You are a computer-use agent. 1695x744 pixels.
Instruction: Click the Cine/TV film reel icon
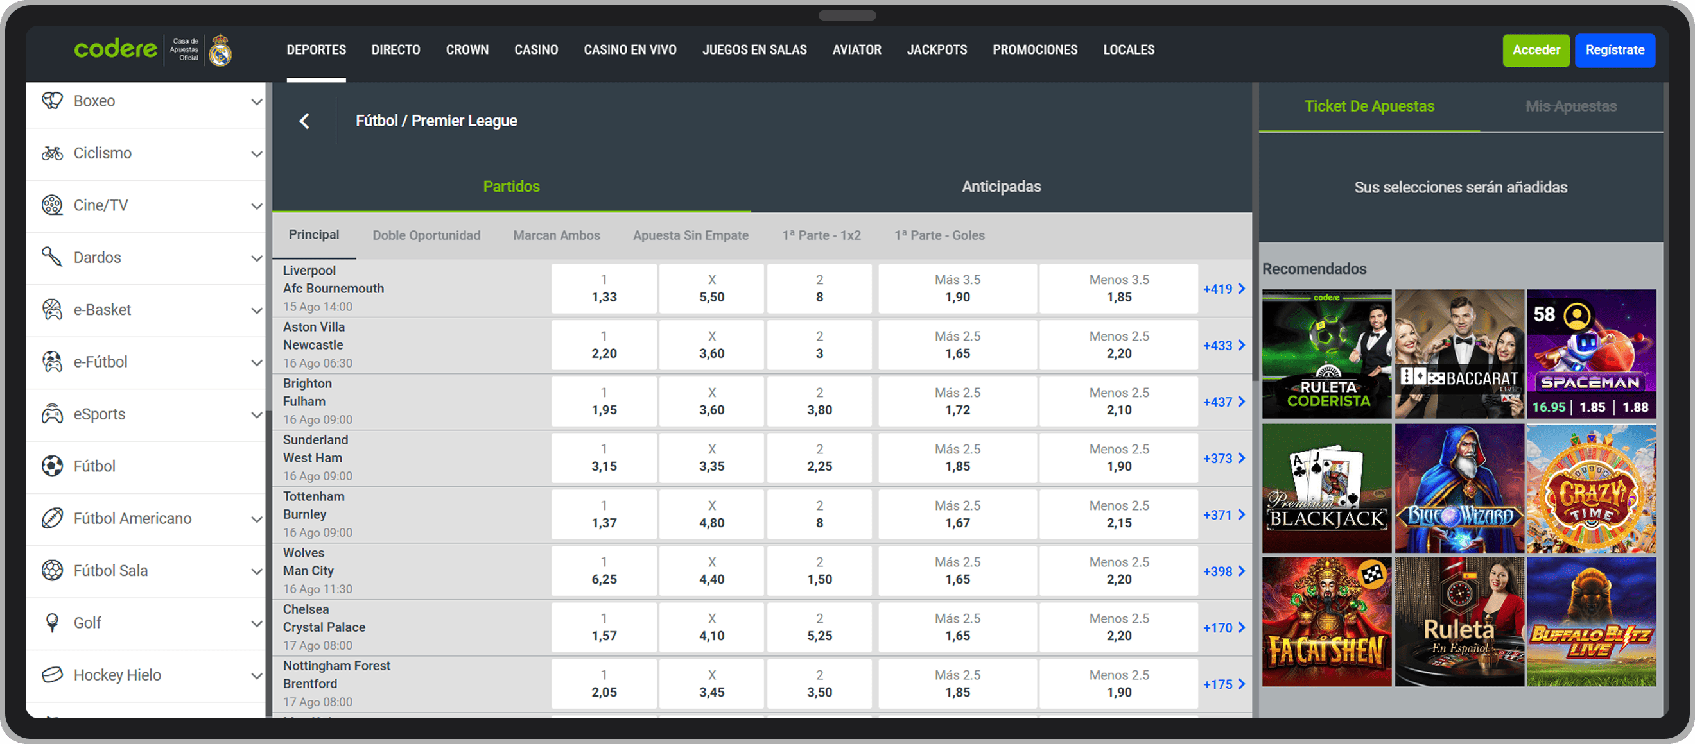(x=52, y=205)
